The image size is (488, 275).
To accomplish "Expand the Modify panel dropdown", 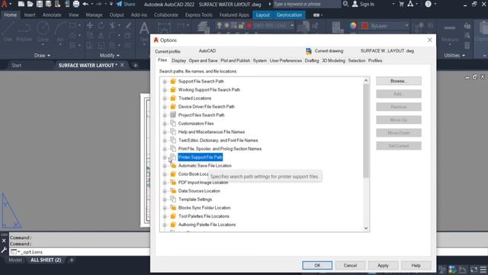I will (x=109, y=55).
